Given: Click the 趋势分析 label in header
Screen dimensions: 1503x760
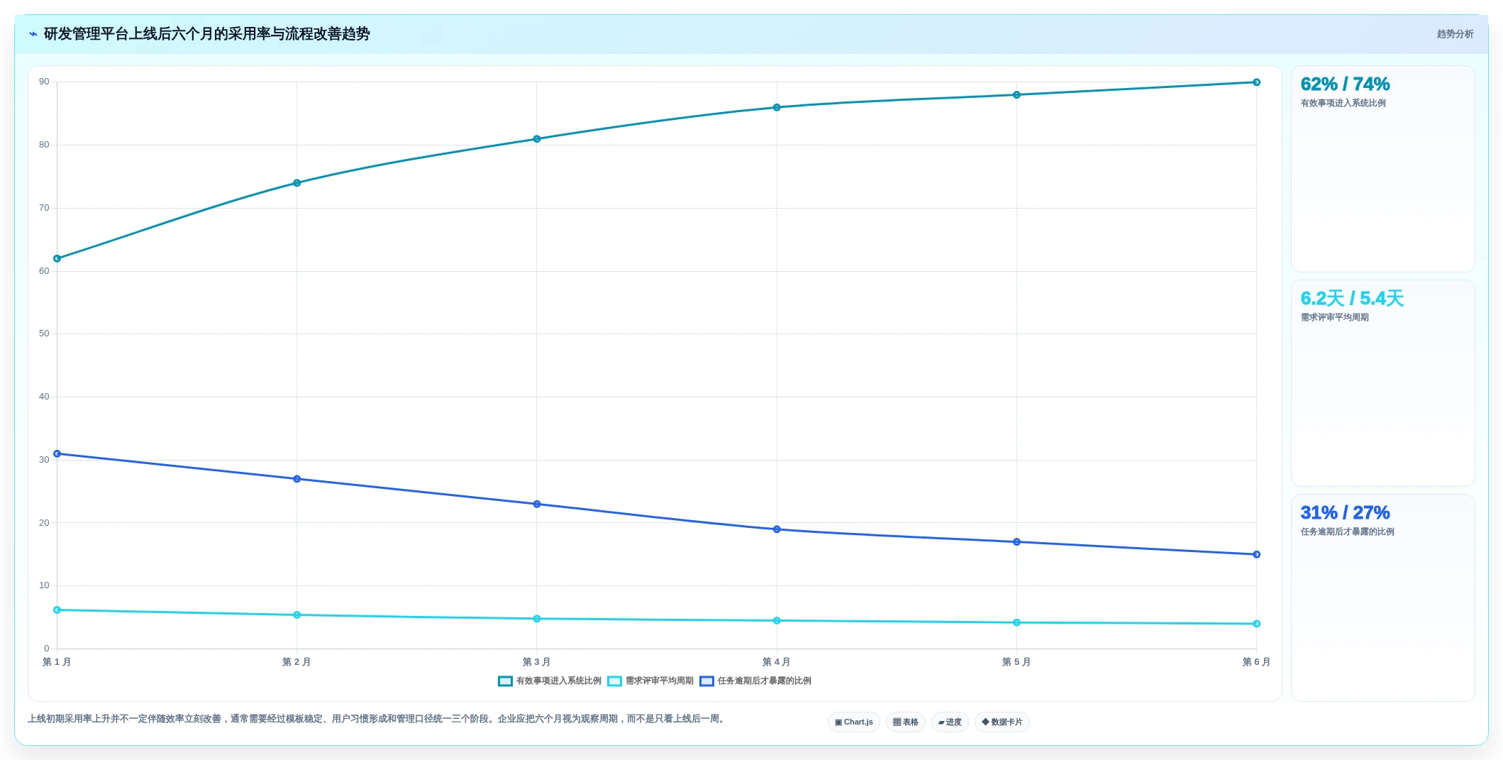Looking at the screenshot, I should [x=1455, y=34].
